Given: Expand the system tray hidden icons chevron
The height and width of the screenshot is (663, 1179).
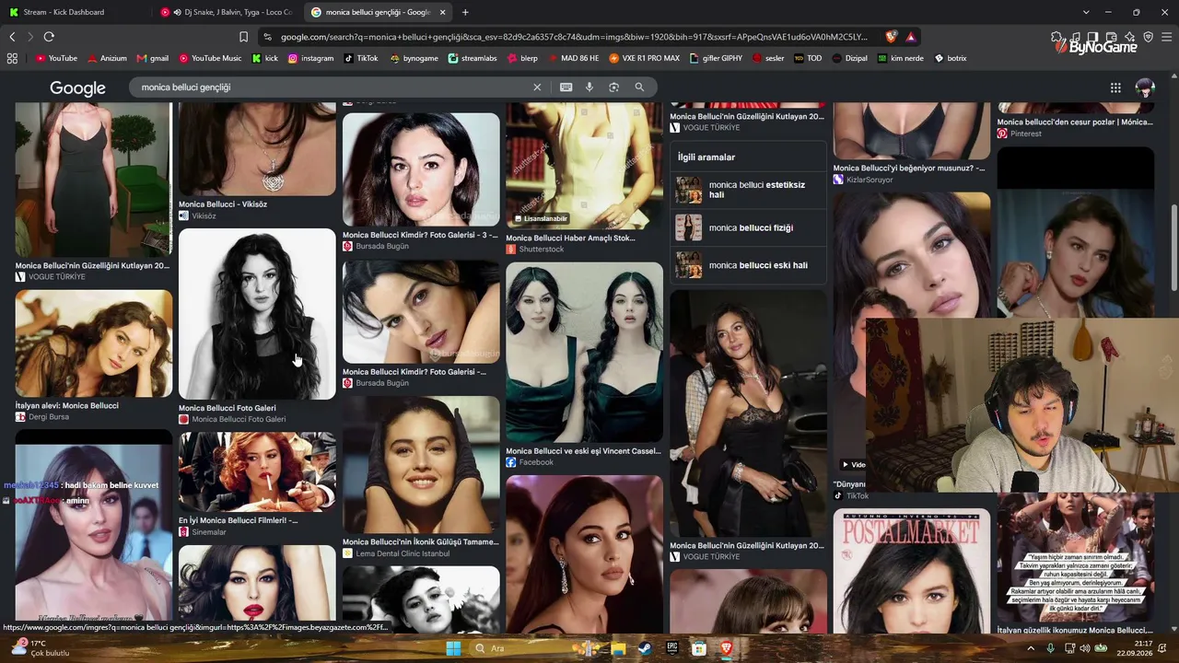Looking at the screenshot, I should tap(1033, 648).
